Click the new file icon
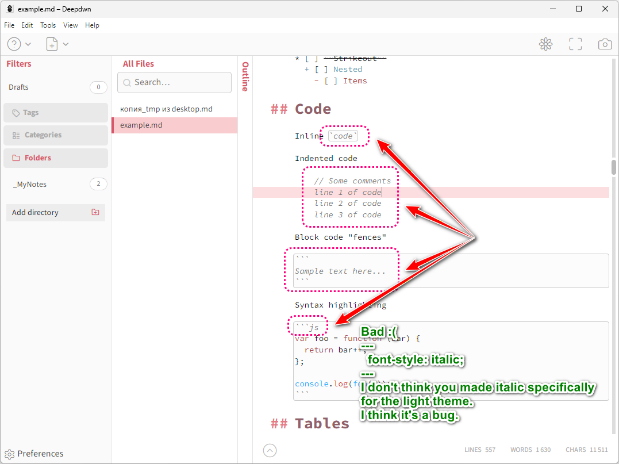 (52, 44)
